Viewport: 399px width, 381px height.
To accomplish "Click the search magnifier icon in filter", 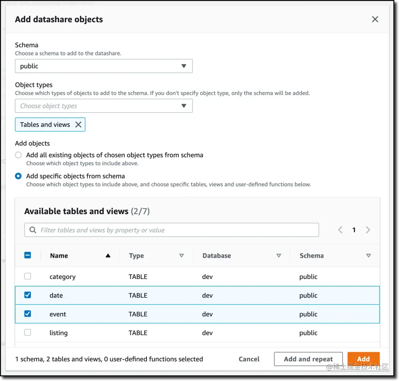I will coord(33,230).
